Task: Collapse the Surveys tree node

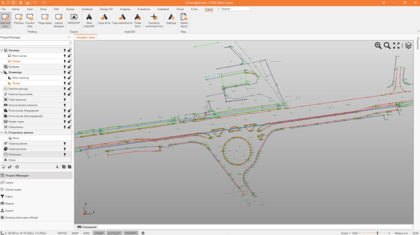Action: tap(2, 50)
